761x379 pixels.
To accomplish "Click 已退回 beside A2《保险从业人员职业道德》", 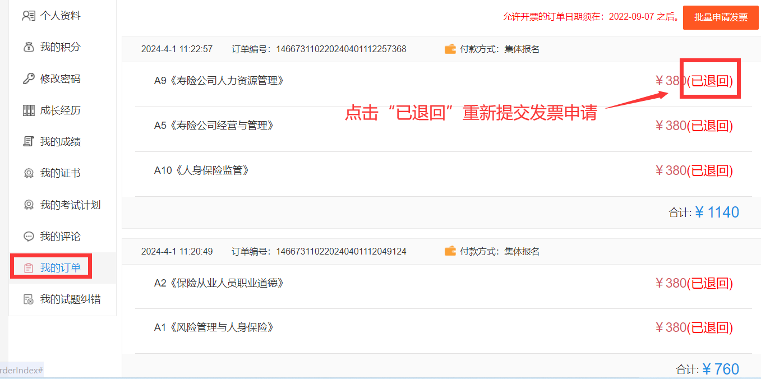I will [x=710, y=283].
